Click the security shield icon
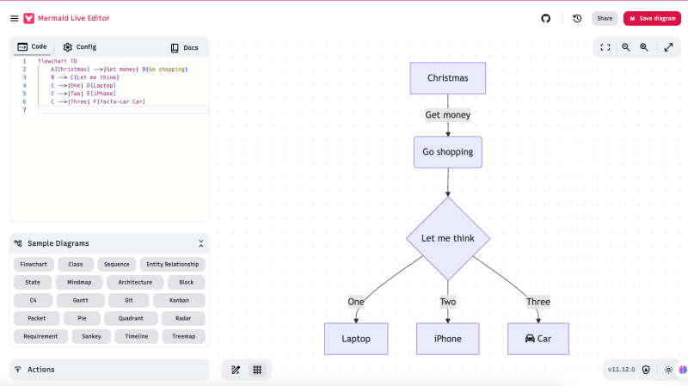The width and height of the screenshot is (688, 386). click(646, 370)
